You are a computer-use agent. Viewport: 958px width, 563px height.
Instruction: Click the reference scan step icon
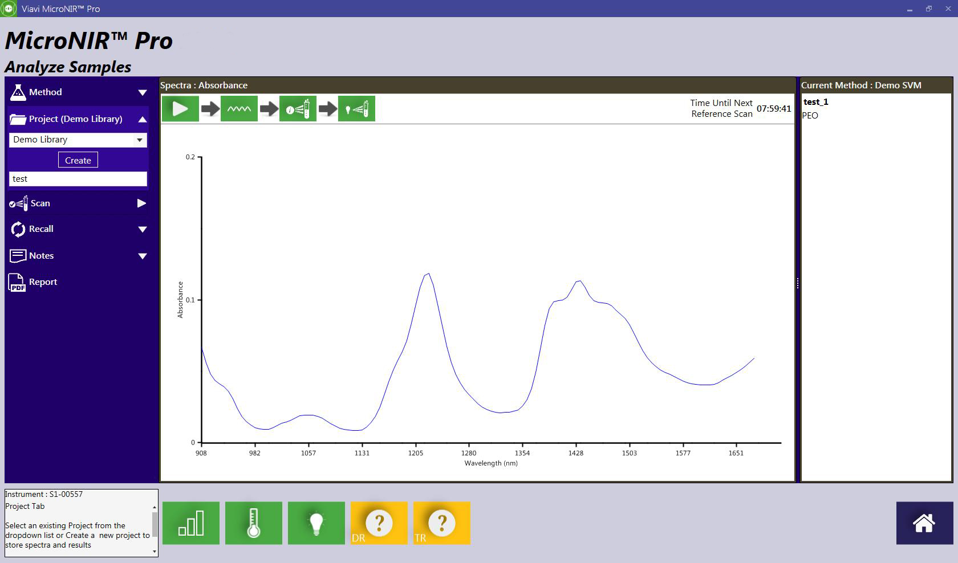(x=298, y=108)
